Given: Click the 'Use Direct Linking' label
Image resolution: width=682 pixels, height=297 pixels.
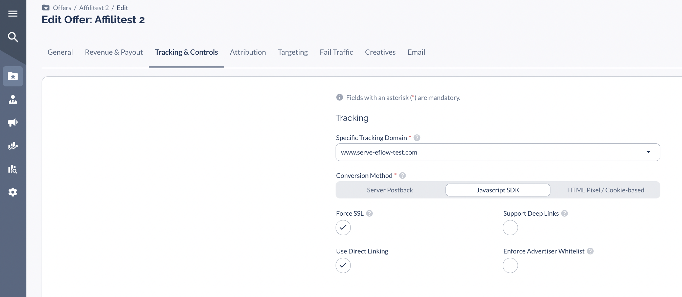Looking at the screenshot, I should (x=362, y=251).
